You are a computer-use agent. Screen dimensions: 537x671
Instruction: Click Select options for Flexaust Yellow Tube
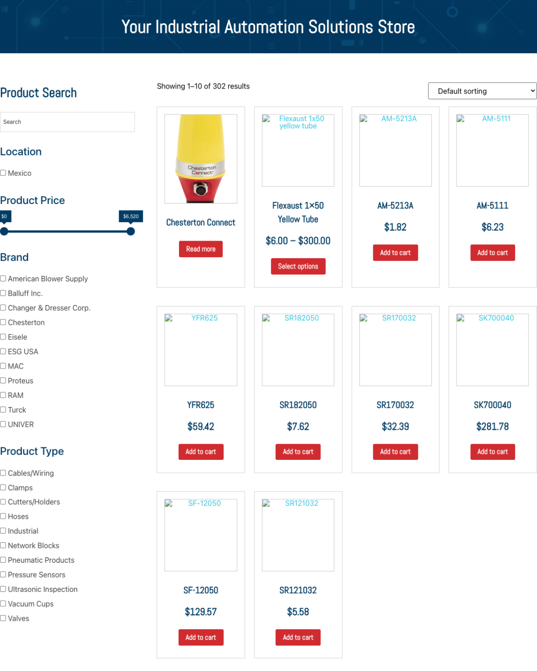[x=298, y=266]
